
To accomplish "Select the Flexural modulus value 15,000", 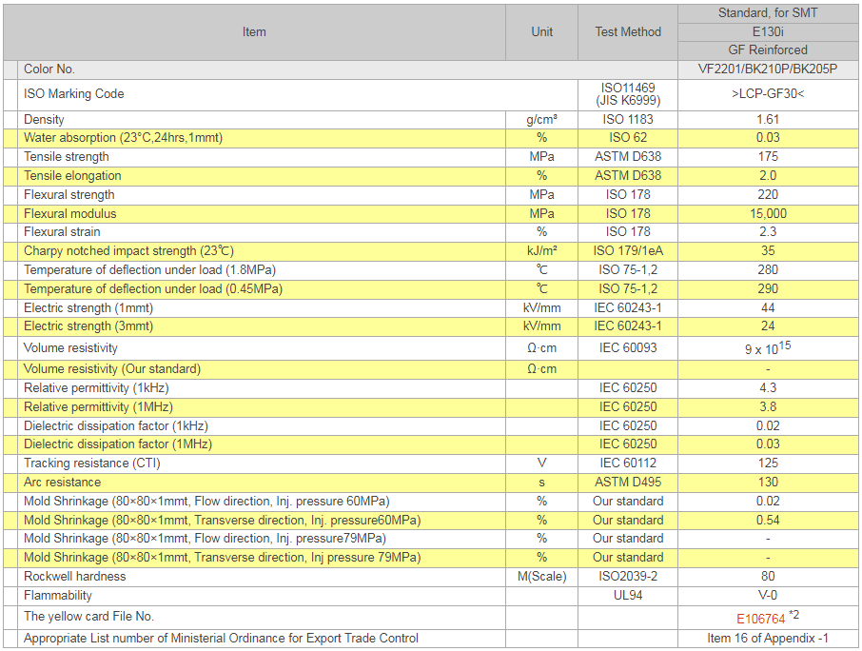I will point(768,214).
